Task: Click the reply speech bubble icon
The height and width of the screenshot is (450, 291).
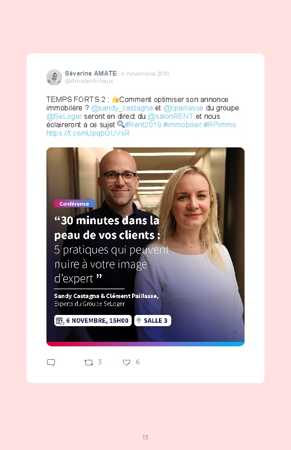Action: (51, 363)
